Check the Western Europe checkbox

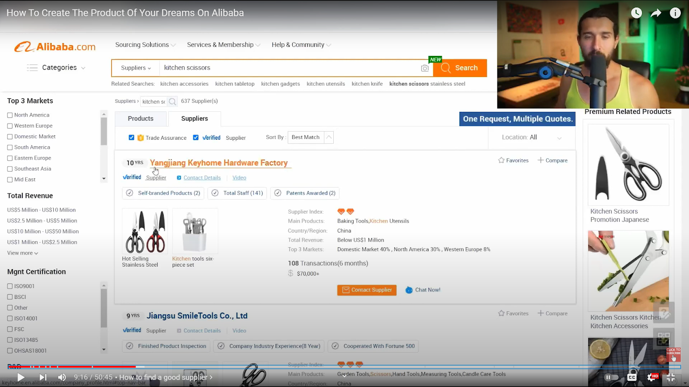[10, 126]
